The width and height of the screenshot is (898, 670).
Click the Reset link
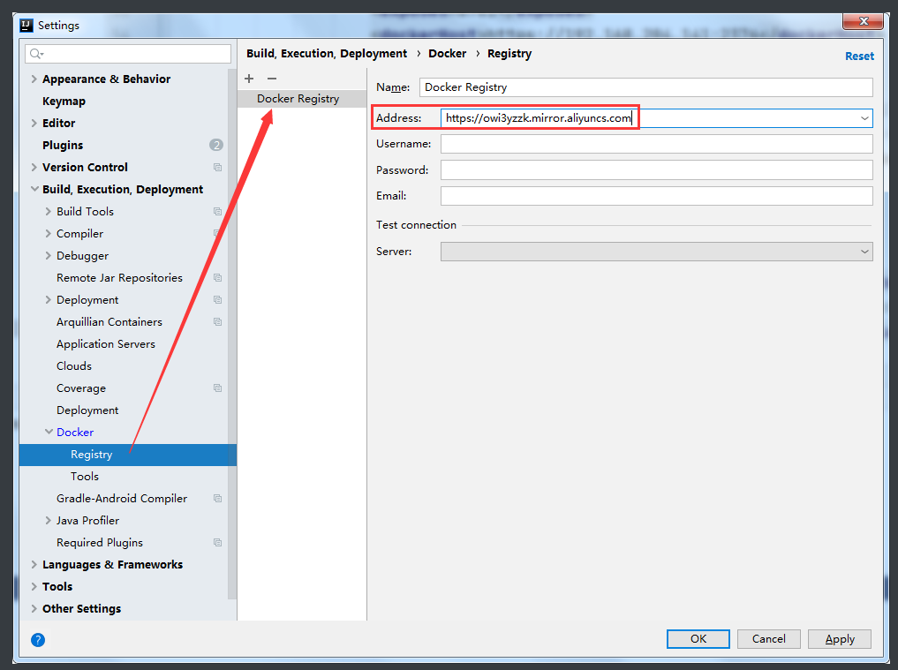pos(860,56)
